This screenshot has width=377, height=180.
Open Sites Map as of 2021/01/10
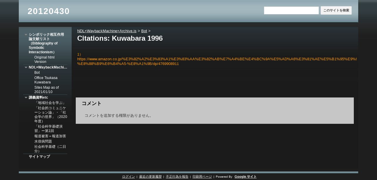tap(46, 90)
